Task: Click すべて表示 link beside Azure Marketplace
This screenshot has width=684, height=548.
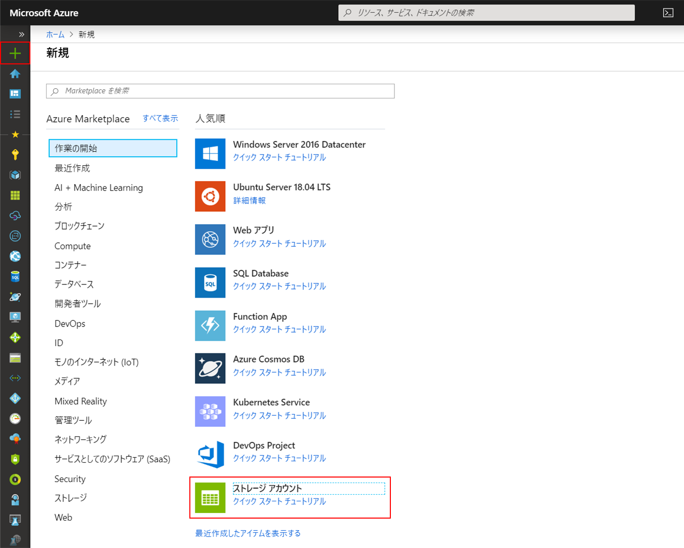Action: (x=160, y=118)
